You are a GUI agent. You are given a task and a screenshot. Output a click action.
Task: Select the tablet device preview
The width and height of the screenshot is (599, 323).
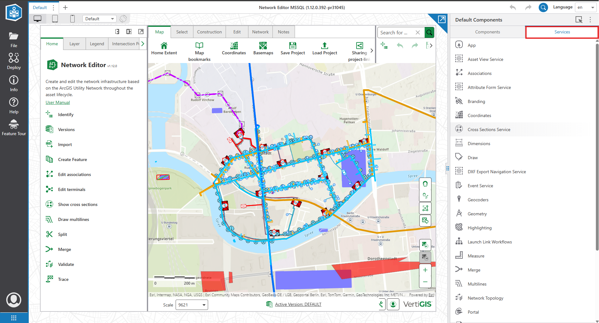pyautogui.click(x=55, y=19)
